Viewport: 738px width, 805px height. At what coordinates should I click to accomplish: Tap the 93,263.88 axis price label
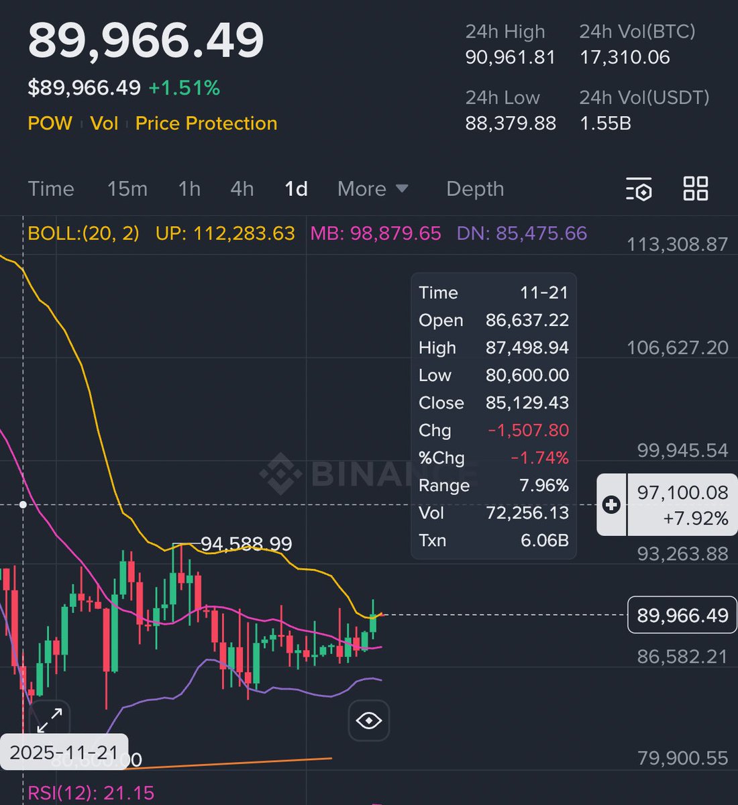(x=682, y=553)
